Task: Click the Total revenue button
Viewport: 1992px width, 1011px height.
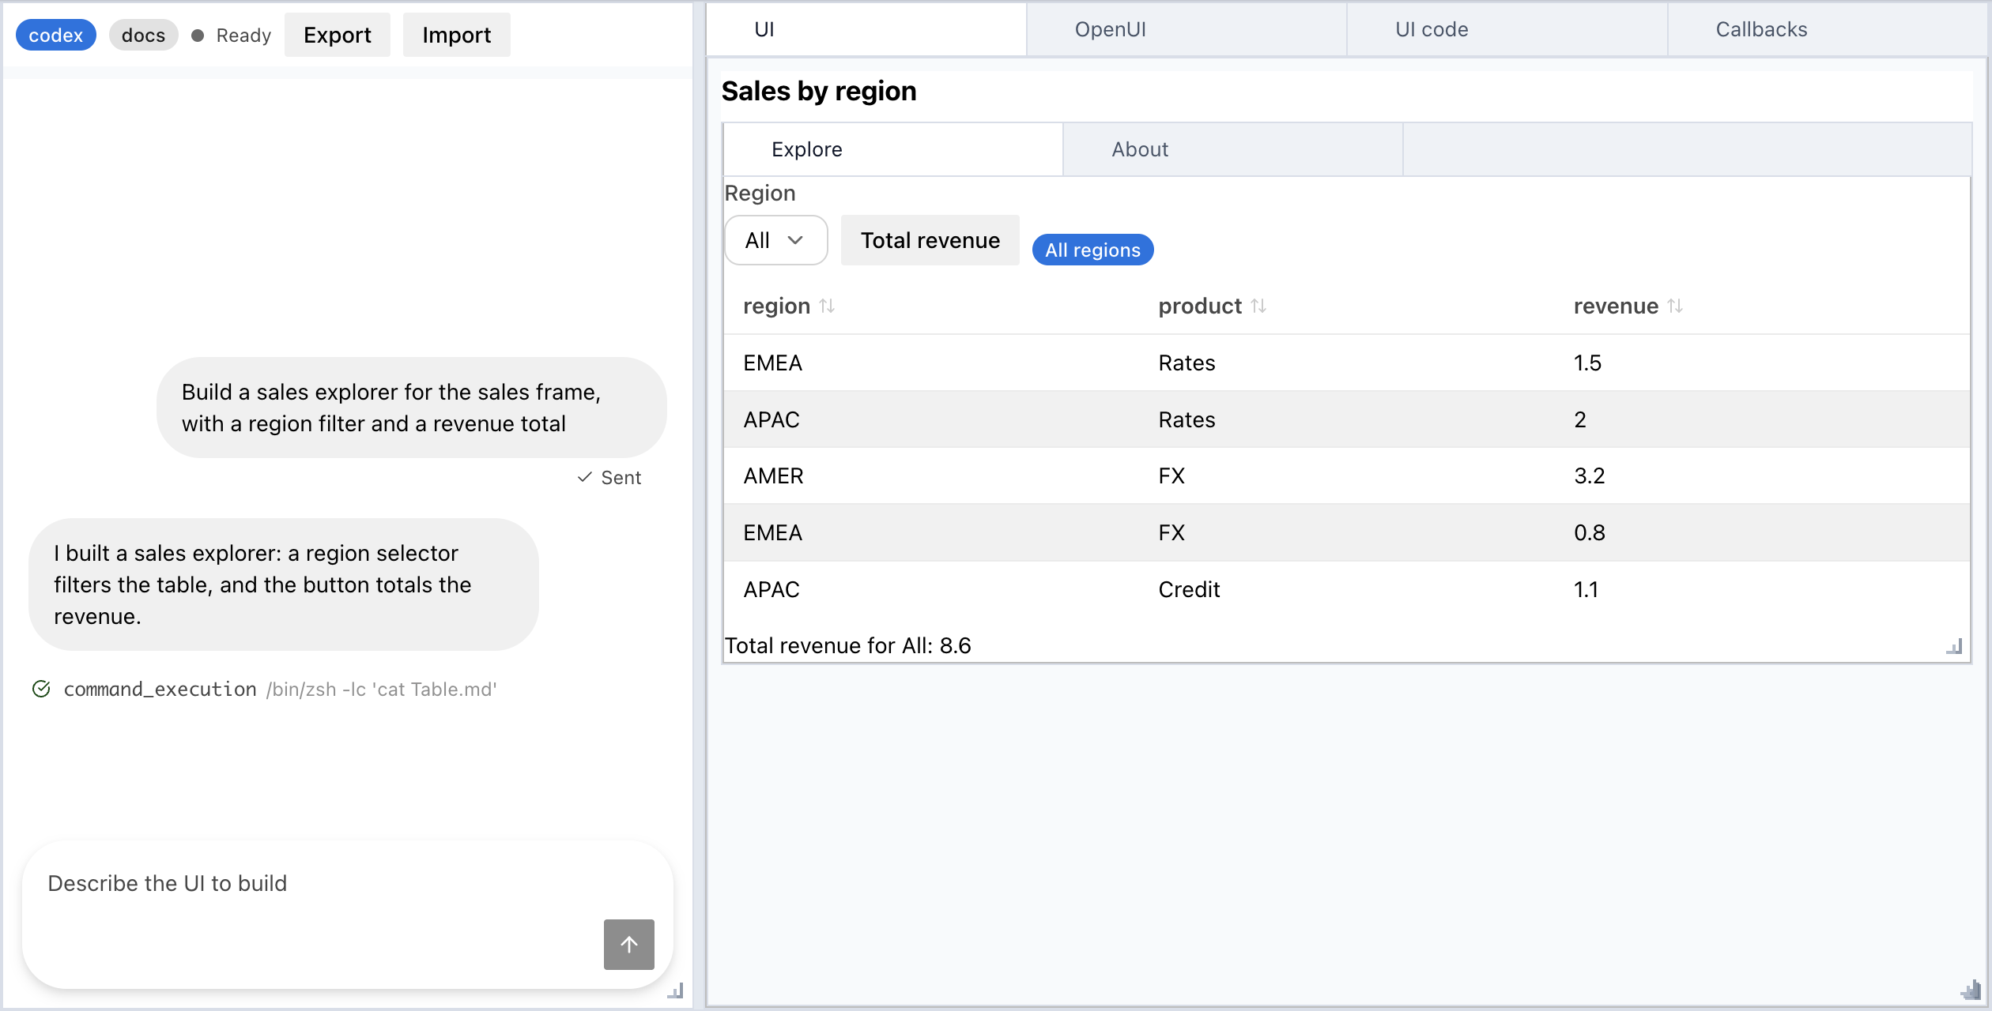Action: (930, 240)
